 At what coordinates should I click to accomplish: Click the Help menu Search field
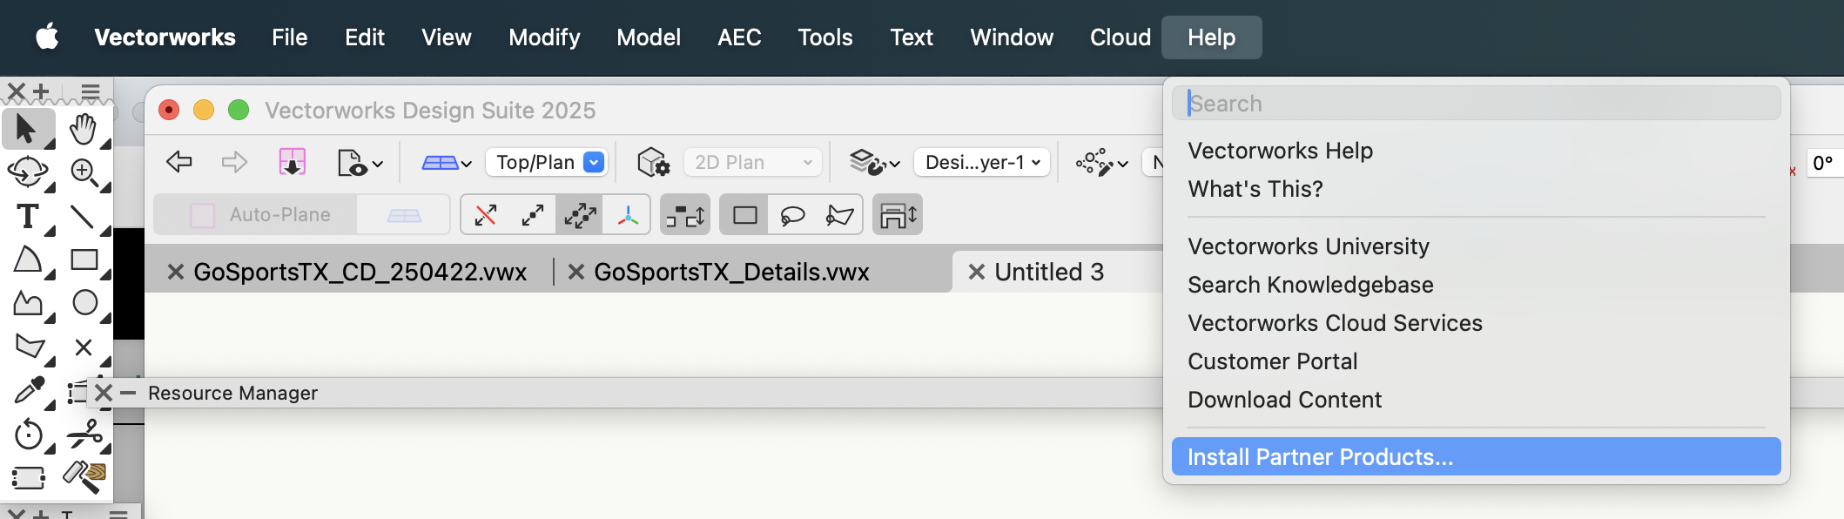[x=1476, y=104]
